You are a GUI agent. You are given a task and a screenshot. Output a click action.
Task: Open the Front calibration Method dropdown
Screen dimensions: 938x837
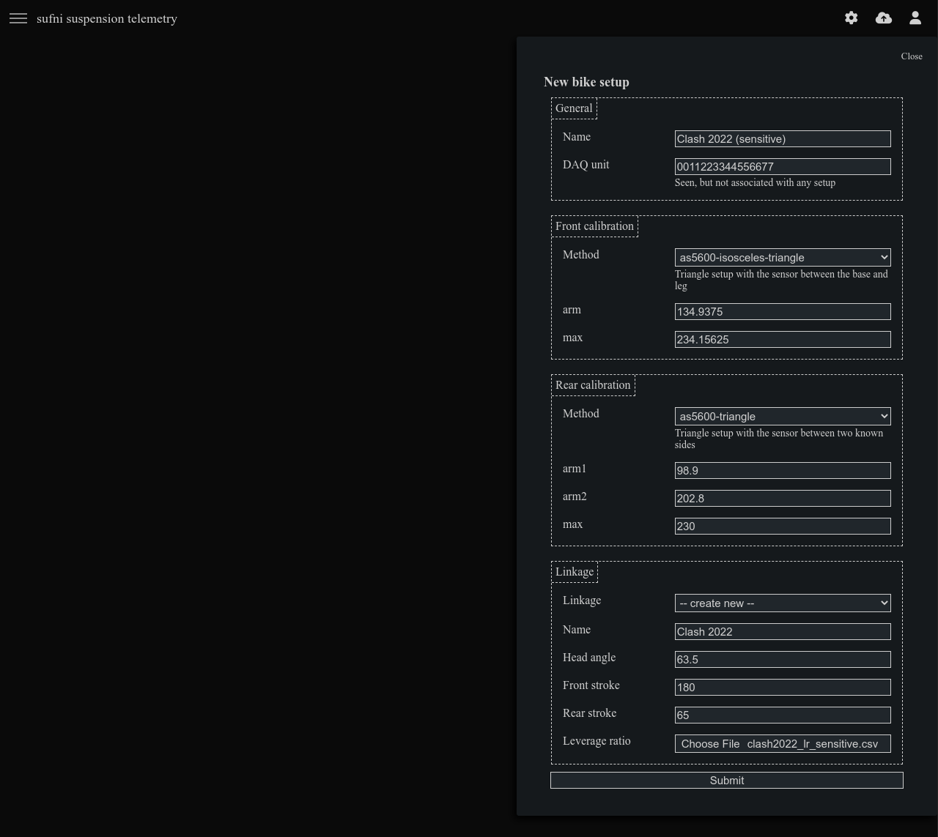pyautogui.click(x=783, y=257)
